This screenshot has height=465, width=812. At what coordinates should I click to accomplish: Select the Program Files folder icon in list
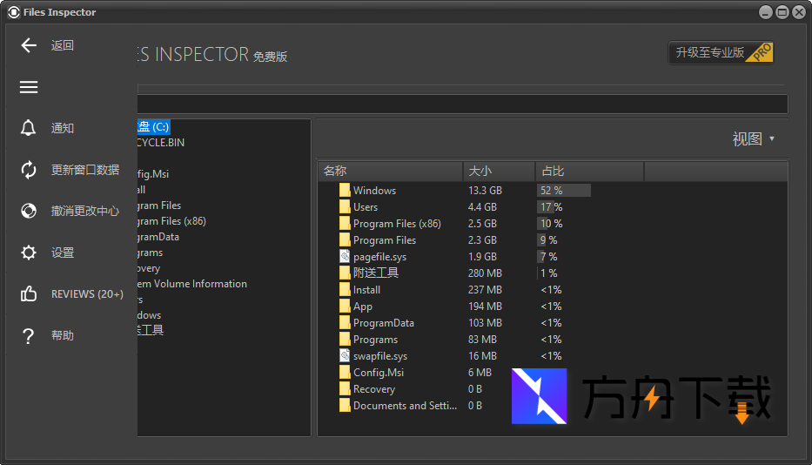coord(345,240)
